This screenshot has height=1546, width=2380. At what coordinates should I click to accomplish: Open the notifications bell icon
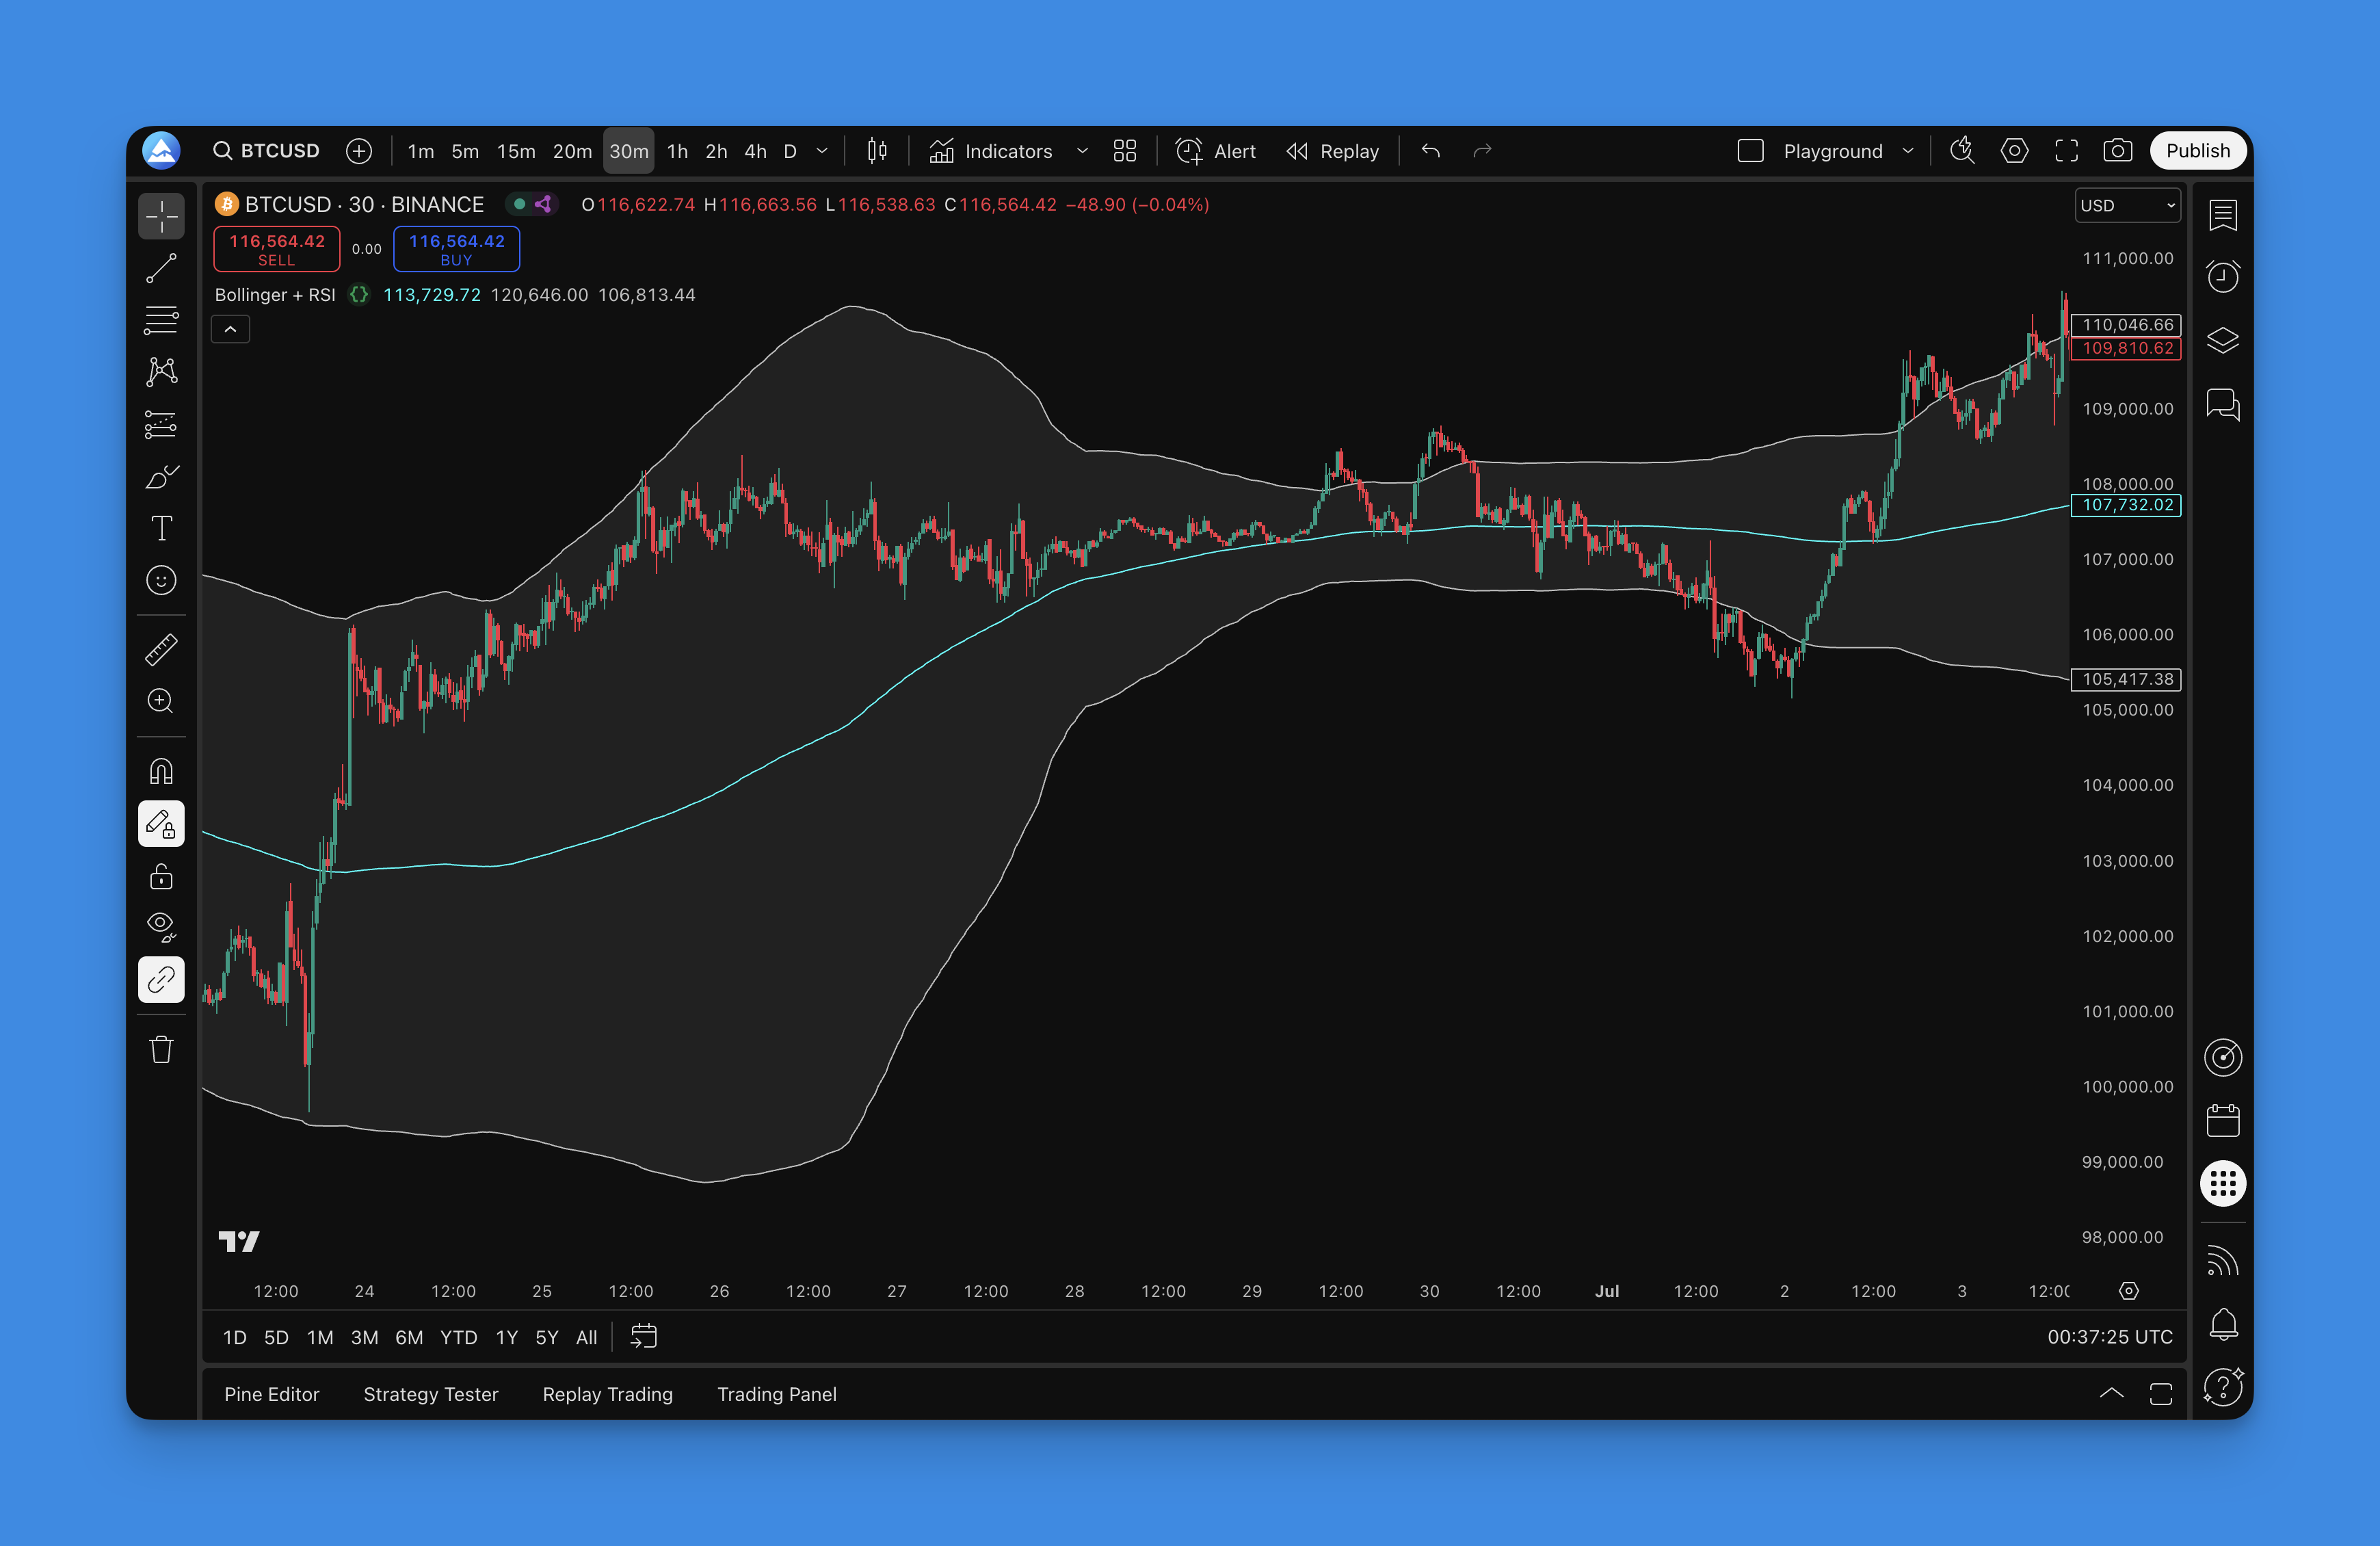tap(2223, 1324)
